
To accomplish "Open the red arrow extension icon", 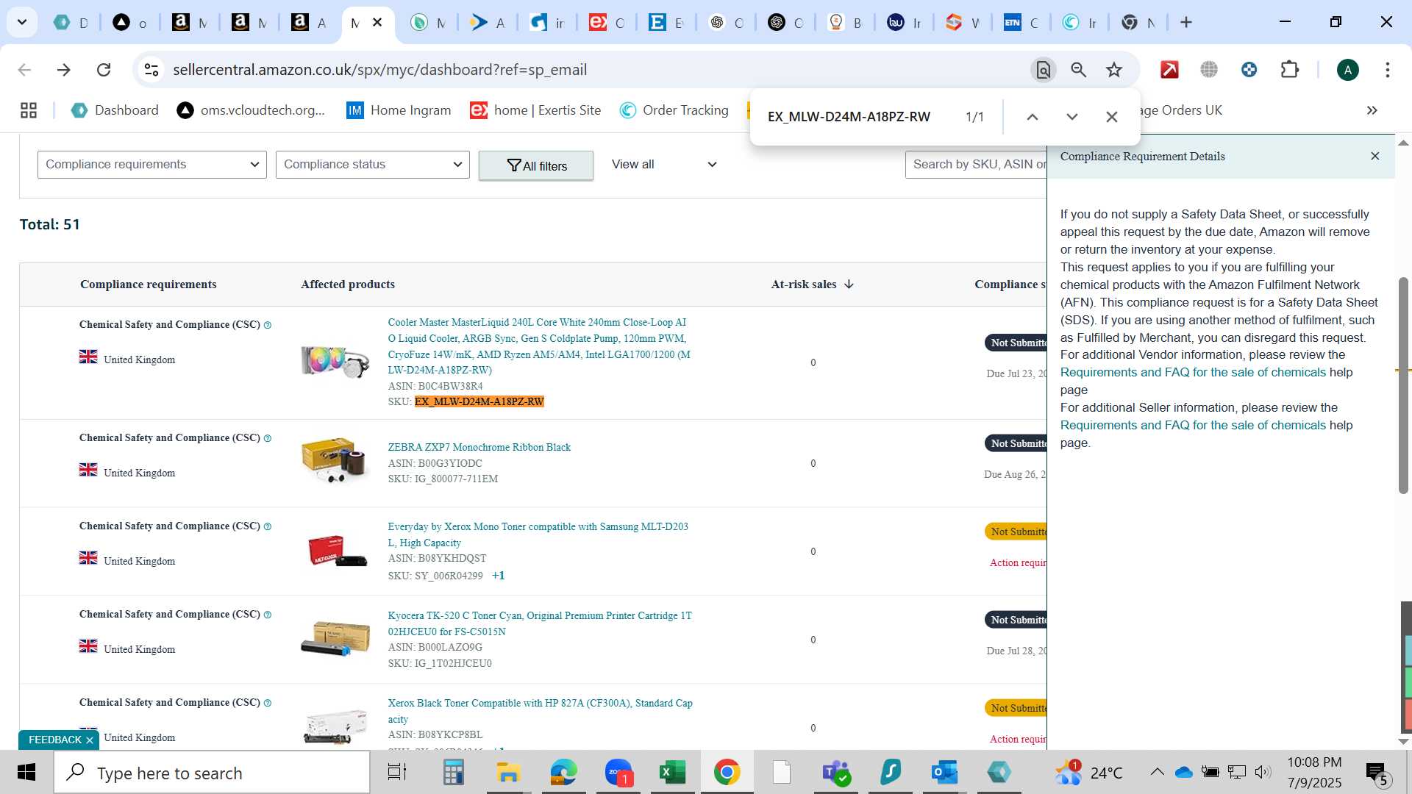I will click(x=1169, y=70).
